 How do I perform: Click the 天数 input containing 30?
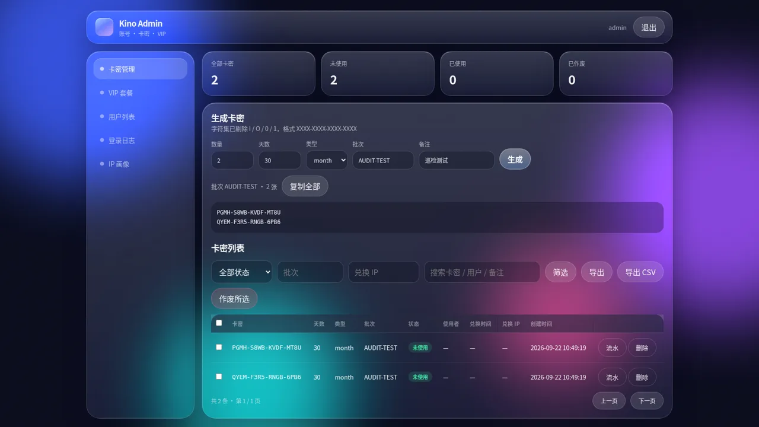pyautogui.click(x=280, y=160)
